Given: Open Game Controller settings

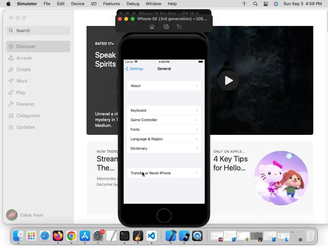Looking at the screenshot, I should (x=164, y=120).
